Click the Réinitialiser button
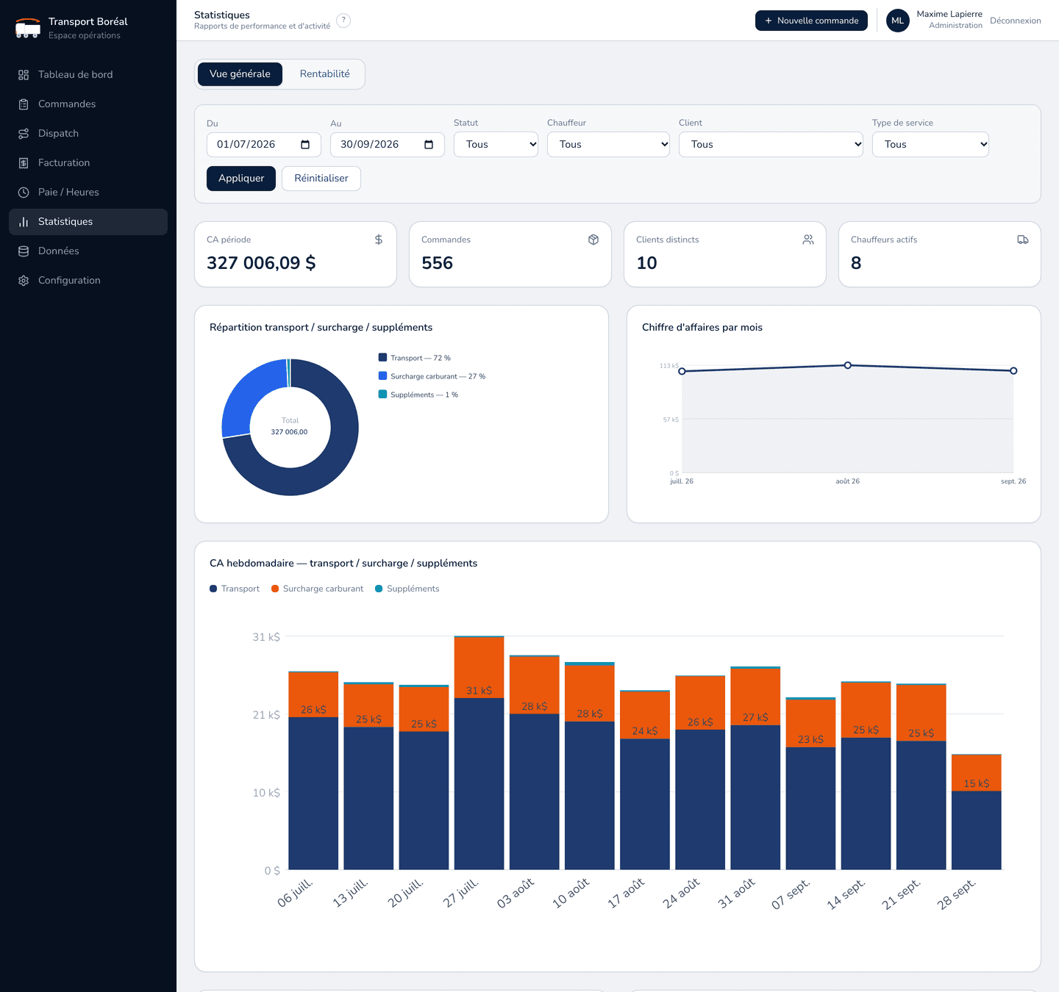The height and width of the screenshot is (992, 1059). click(321, 179)
